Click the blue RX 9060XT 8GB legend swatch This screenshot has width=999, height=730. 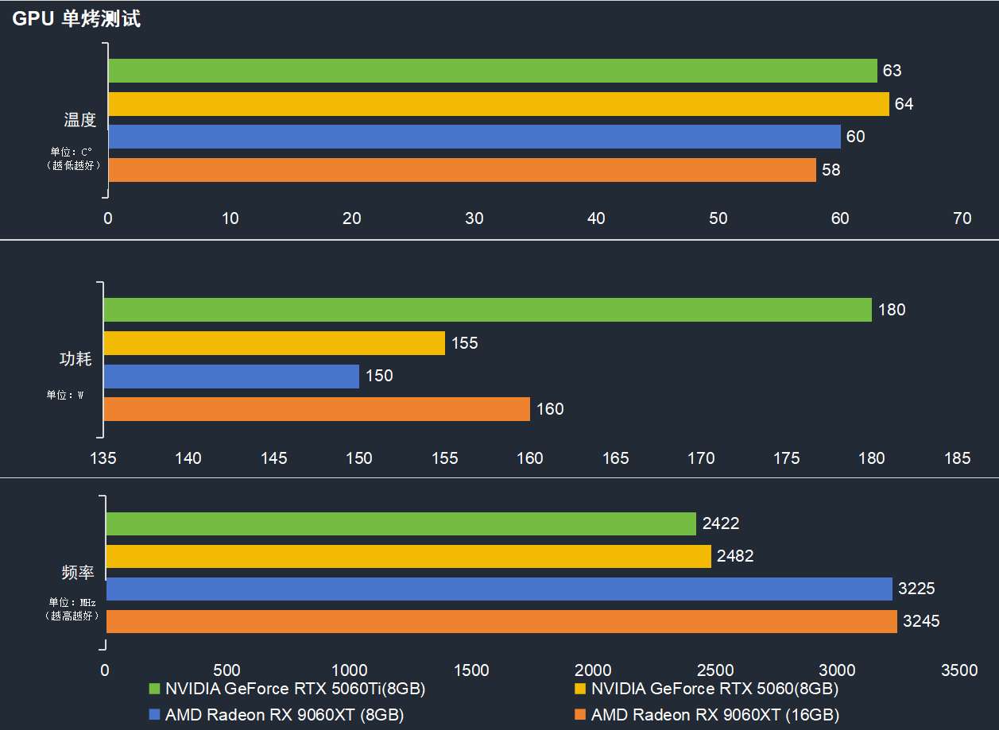click(154, 715)
